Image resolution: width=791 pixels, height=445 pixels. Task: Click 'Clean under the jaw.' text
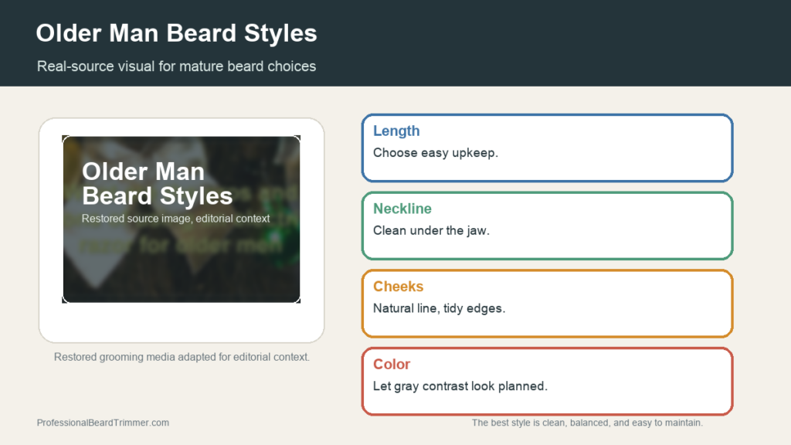[431, 230]
